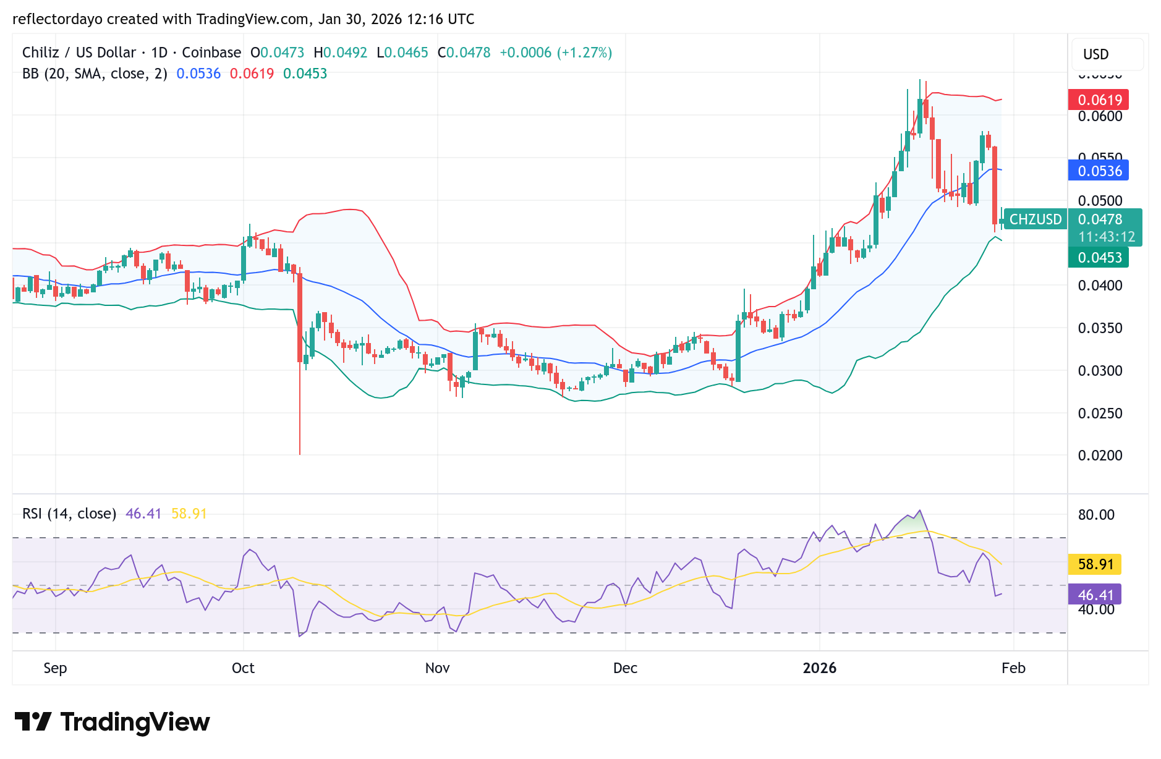The image size is (1161, 759).
Task: Click the TradingView logo
Action: 112,722
